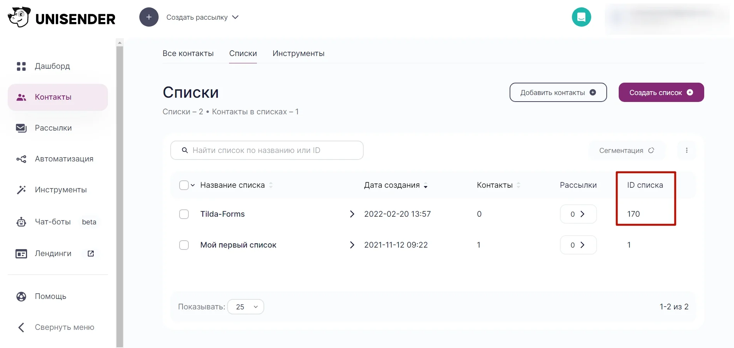The width and height of the screenshot is (734, 348).
Task: Click the blurred account profile area
Action: tap(667, 18)
